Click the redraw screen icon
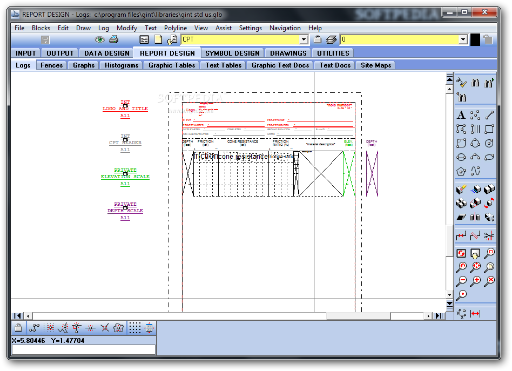 point(461,253)
